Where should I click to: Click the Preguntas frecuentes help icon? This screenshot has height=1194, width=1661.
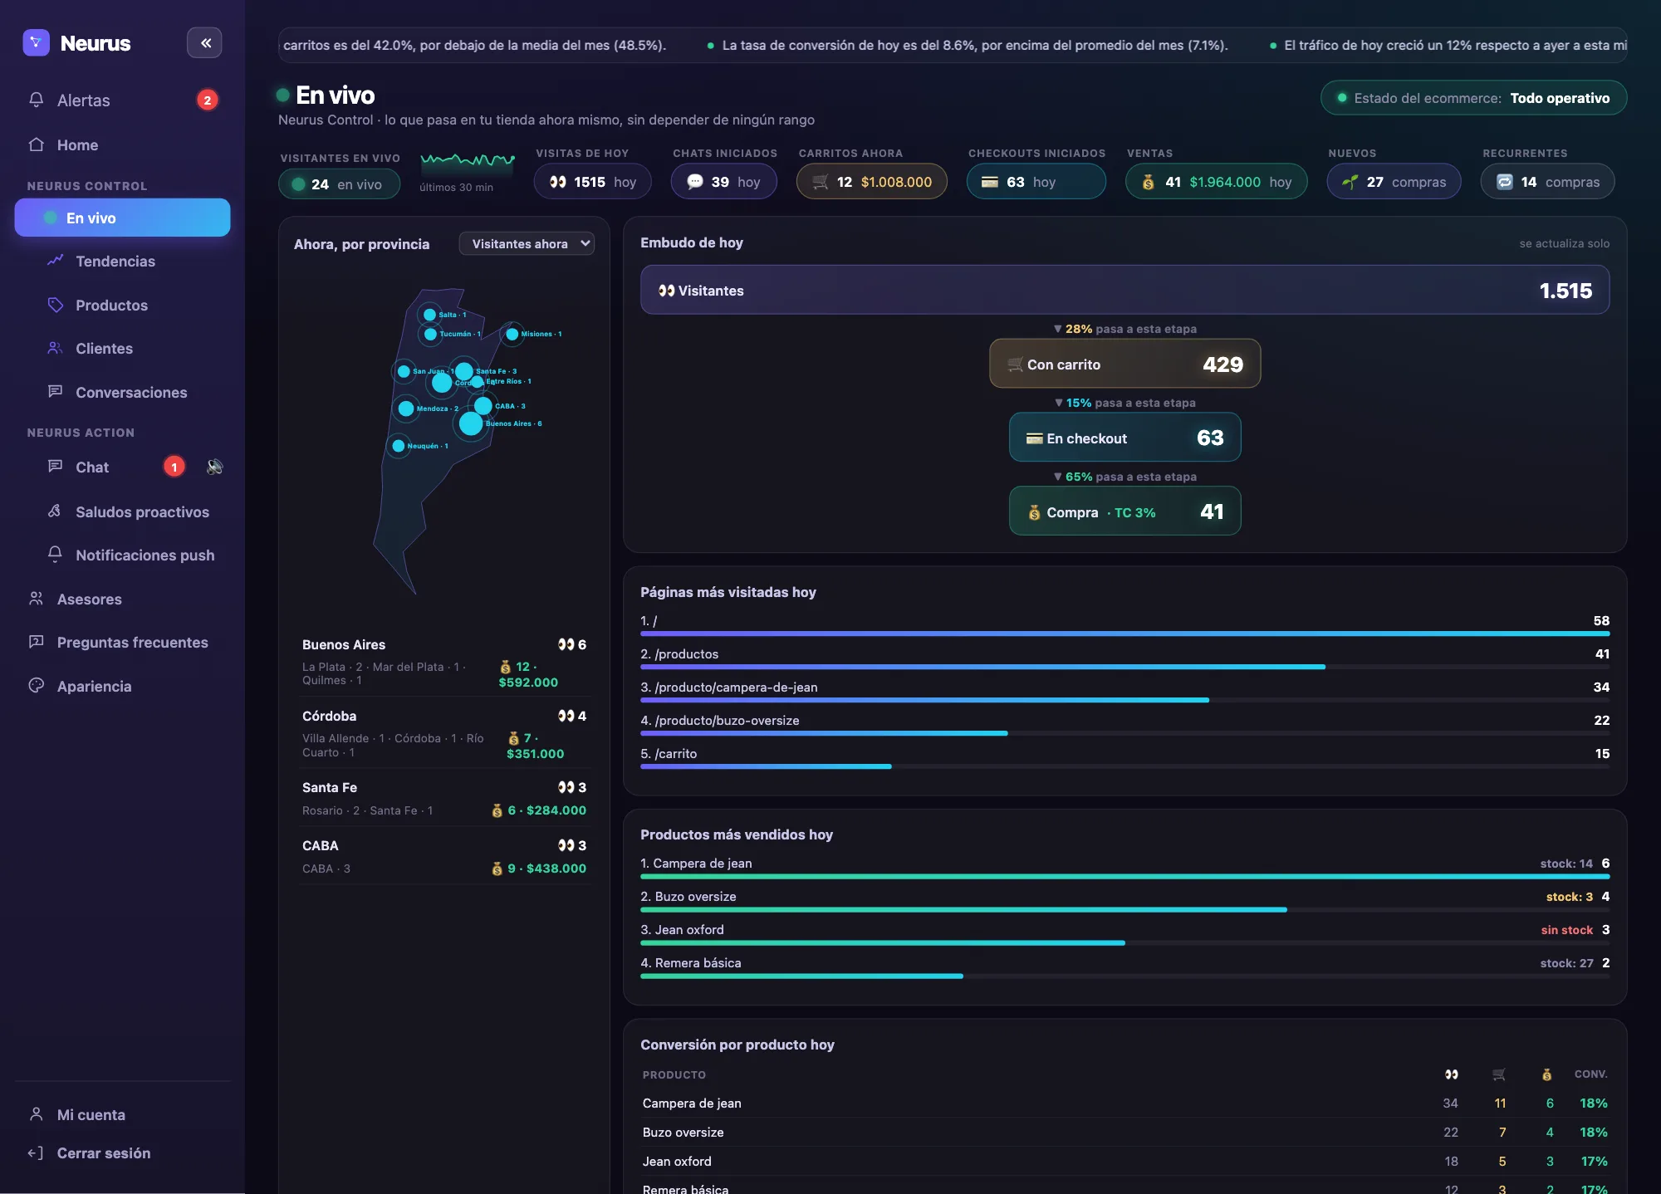tap(37, 642)
